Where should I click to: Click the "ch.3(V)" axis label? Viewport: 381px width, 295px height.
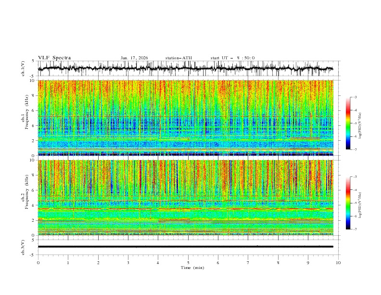click(x=23, y=247)
